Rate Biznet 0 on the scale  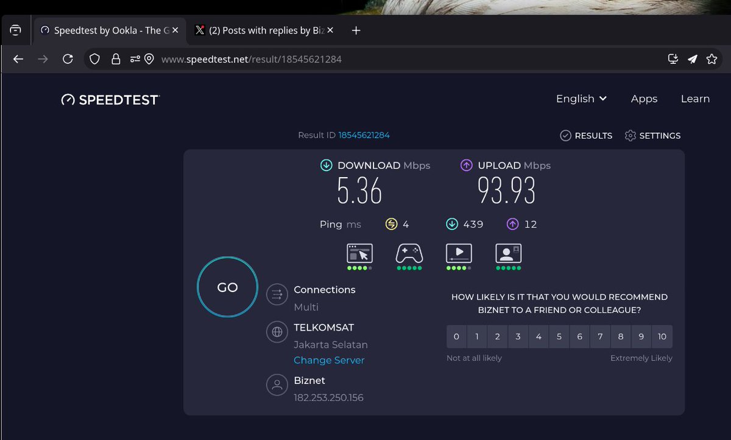tap(456, 337)
